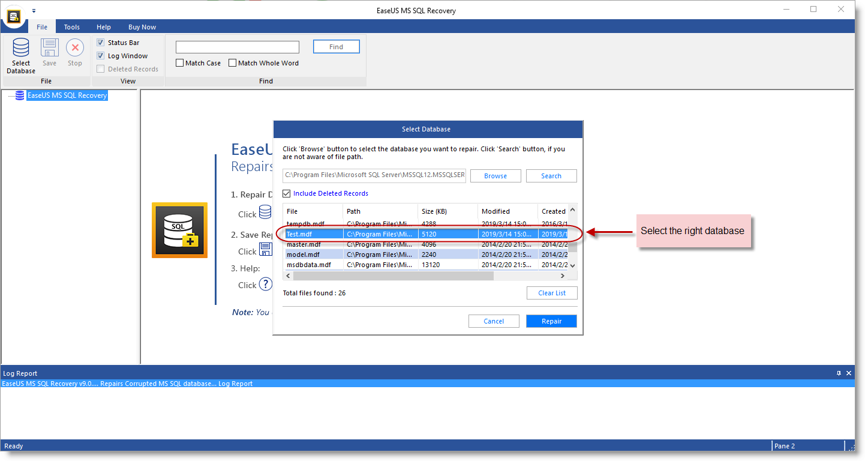The image size is (865, 461).
Task: Click Pane 2 in the status bar
Action: pos(784,446)
